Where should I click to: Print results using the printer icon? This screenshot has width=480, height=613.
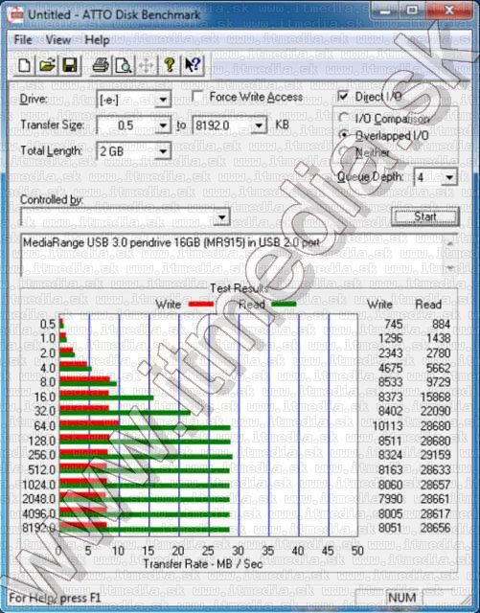[101, 65]
